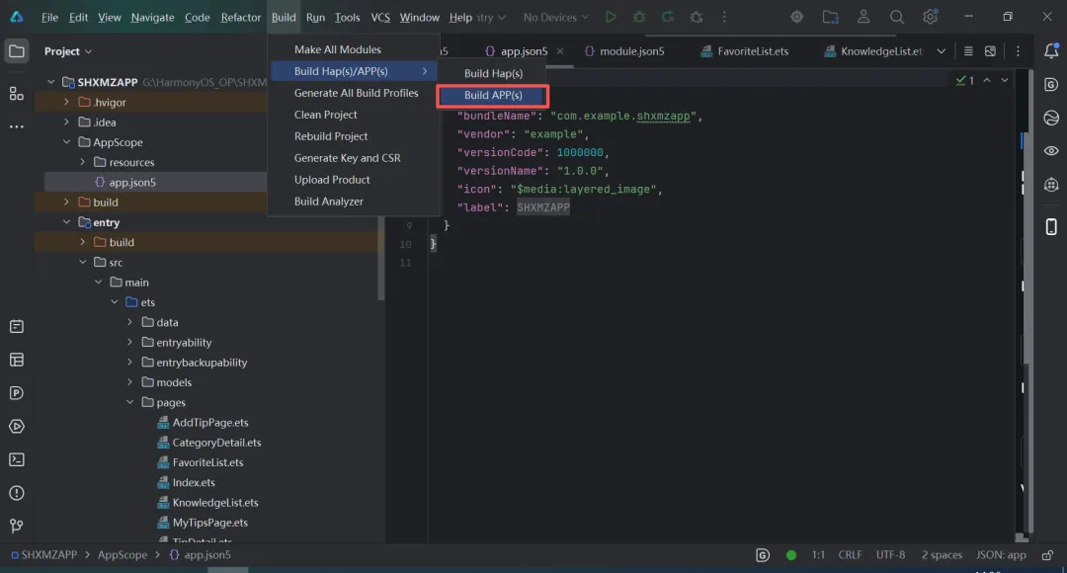Choose Rebuild Project from Build menu
This screenshot has height=573, width=1067.
pyautogui.click(x=331, y=136)
